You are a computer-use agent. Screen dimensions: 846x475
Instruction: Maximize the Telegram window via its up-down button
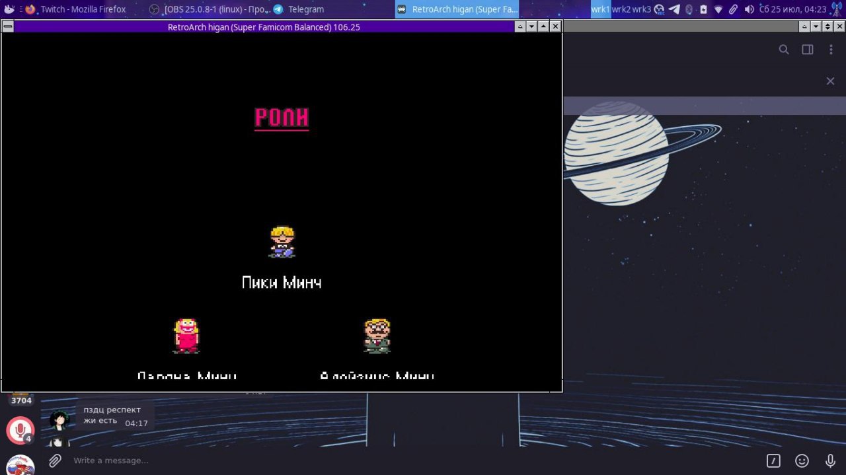tap(827, 26)
